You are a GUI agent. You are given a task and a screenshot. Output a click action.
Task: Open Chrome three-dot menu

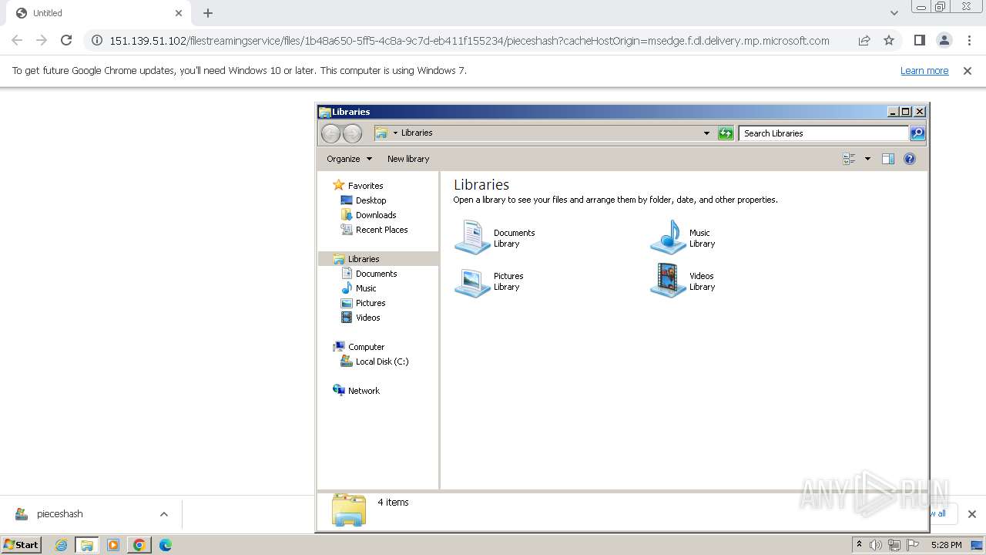pyautogui.click(x=969, y=40)
